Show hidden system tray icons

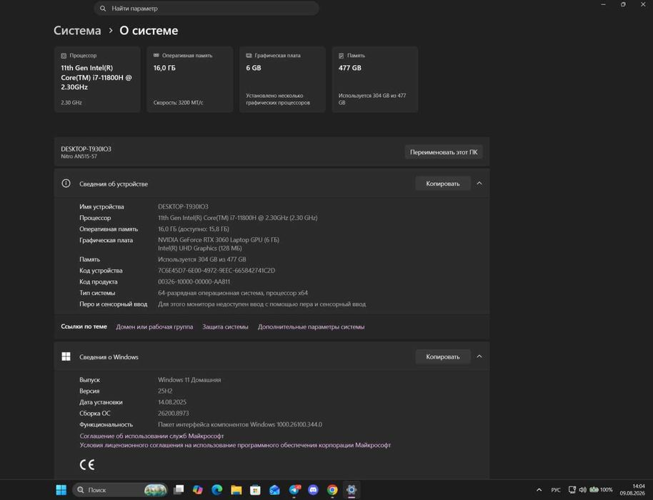pos(539,490)
